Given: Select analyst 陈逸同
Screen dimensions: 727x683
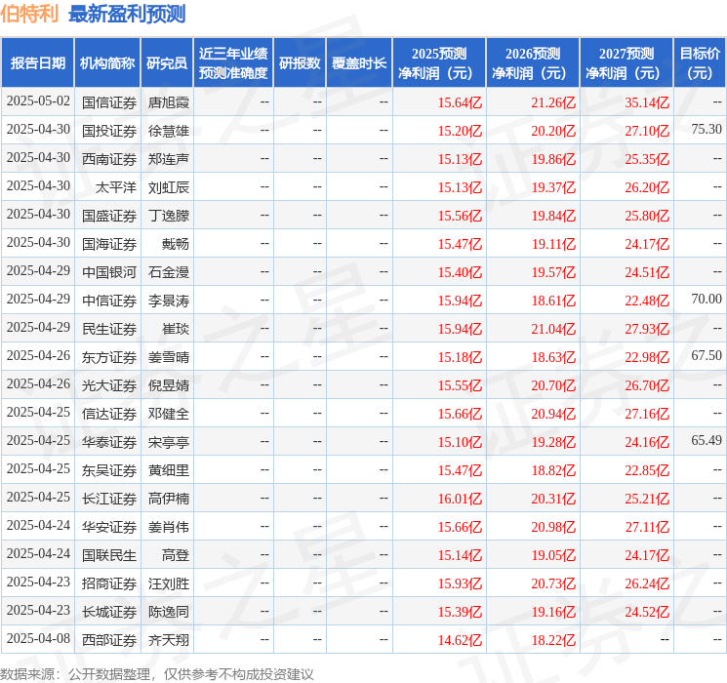Looking at the screenshot, I should 169,612.
